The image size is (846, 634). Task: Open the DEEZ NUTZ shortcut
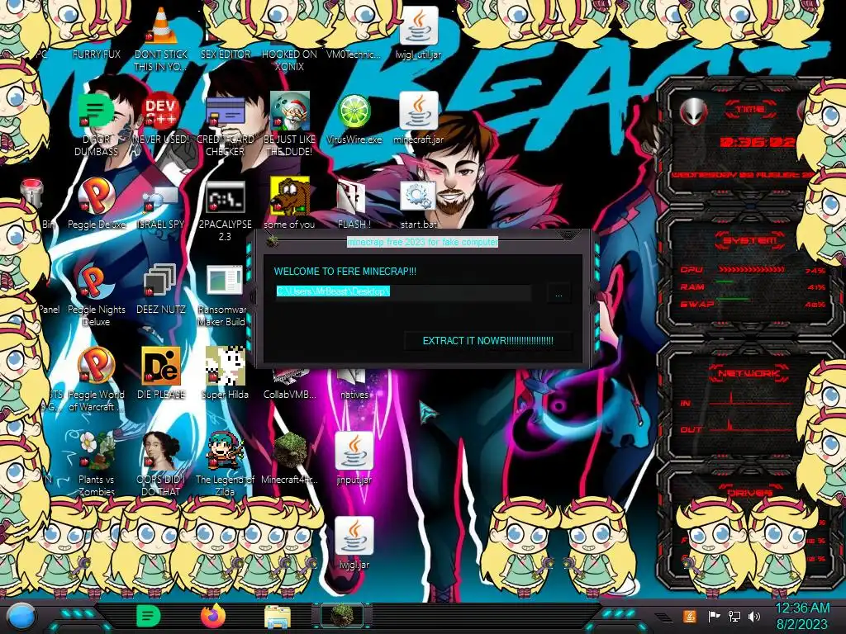pyautogui.click(x=161, y=282)
